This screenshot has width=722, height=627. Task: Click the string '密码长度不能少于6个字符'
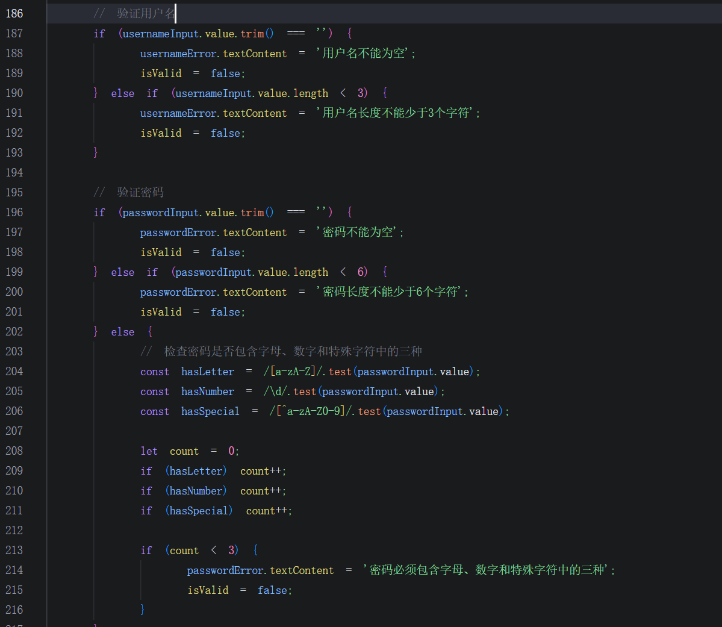tap(390, 292)
